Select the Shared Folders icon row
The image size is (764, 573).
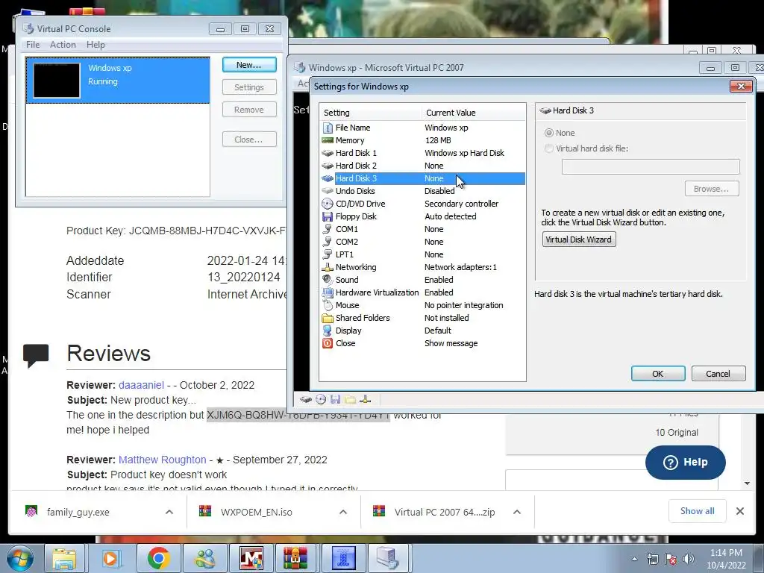[423, 318]
